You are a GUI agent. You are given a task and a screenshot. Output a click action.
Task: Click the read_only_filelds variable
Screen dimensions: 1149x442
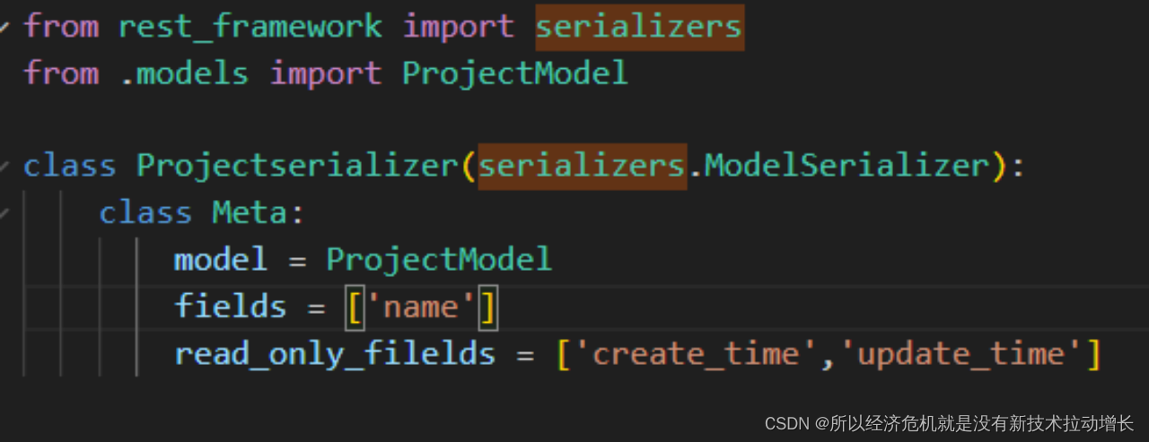pos(335,354)
